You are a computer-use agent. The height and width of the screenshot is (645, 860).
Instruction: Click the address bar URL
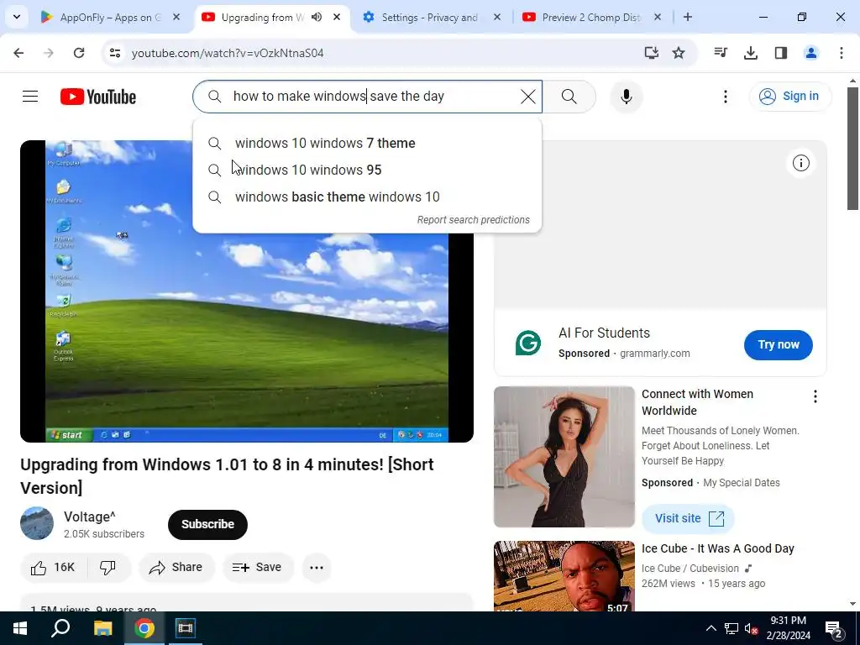(228, 53)
